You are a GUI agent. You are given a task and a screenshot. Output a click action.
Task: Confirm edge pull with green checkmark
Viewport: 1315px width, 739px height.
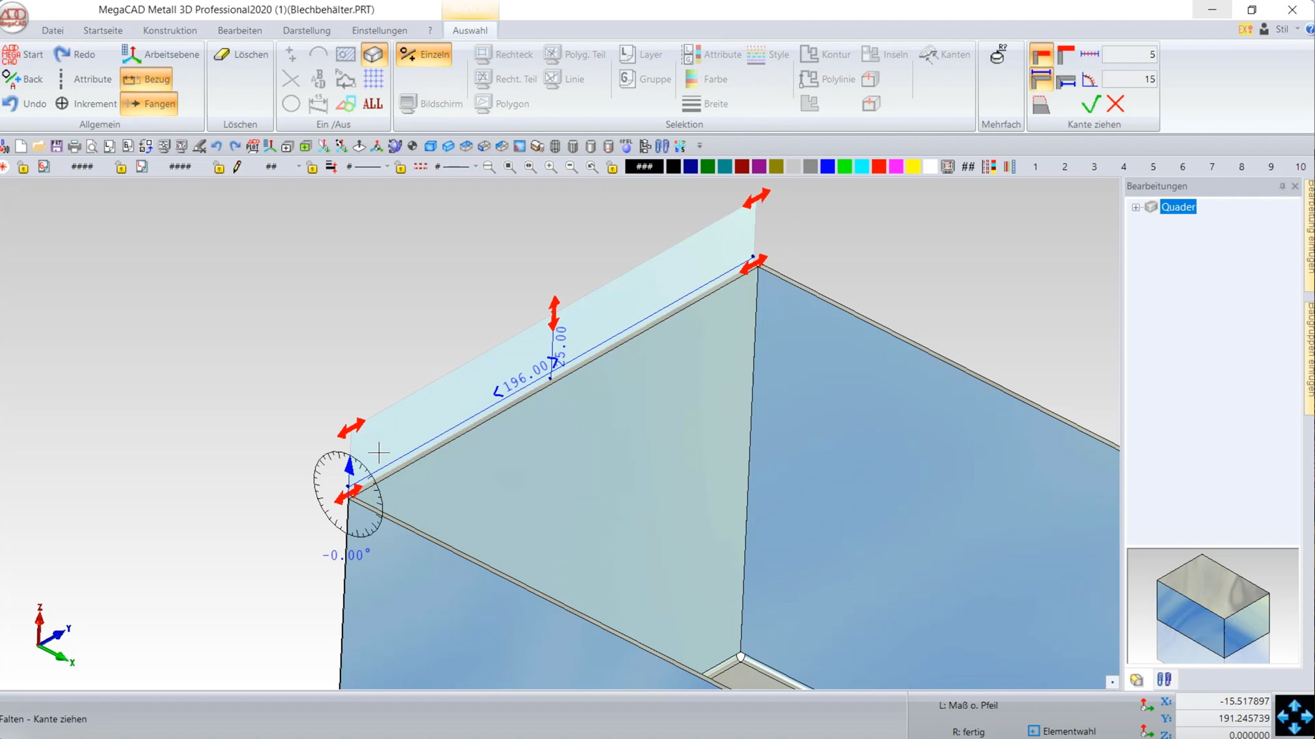pyautogui.click(x=1090, y=103)
